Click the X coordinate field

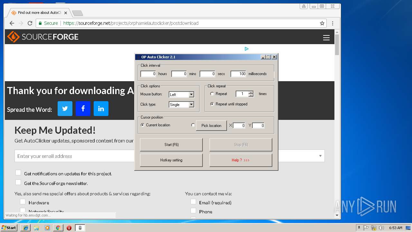coord(239,125)
